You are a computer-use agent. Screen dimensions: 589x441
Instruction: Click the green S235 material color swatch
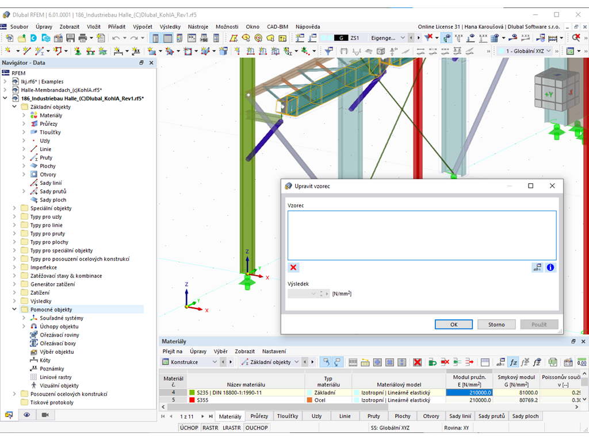[192, 393]
